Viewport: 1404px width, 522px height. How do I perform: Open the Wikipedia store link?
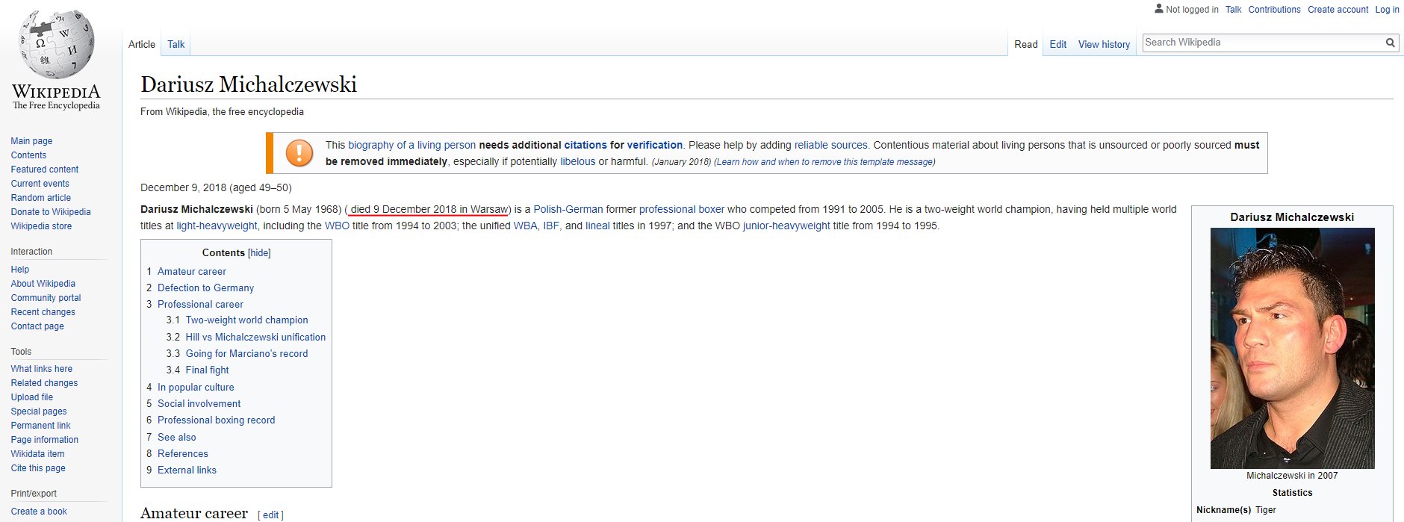[x=42, y=226]
